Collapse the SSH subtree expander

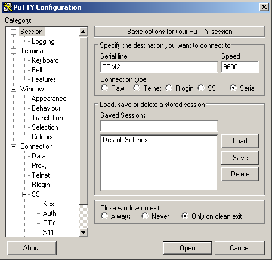24,194
